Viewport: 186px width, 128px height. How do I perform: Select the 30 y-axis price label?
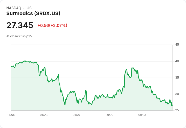pyautogui.click(x=177, y=94)
